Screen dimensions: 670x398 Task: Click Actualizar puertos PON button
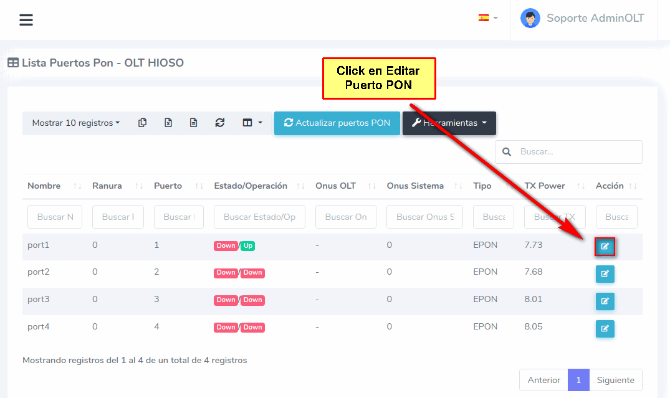pyautogui.click(x=337, y=123)
